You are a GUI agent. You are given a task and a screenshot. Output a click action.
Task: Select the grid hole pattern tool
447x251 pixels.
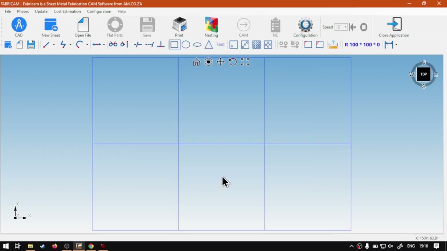click(257, 45)
